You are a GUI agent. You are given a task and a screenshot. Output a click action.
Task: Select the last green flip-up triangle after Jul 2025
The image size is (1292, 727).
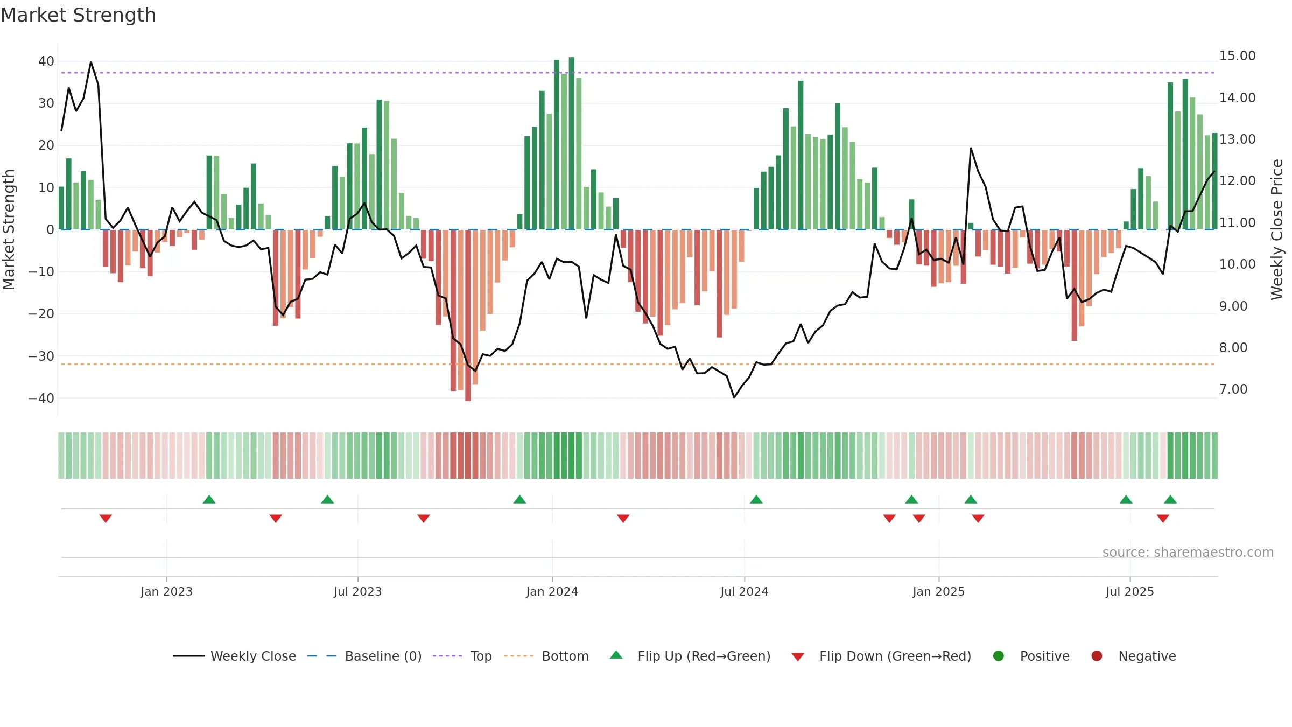pyautogui.click(x=1170, y=499)
